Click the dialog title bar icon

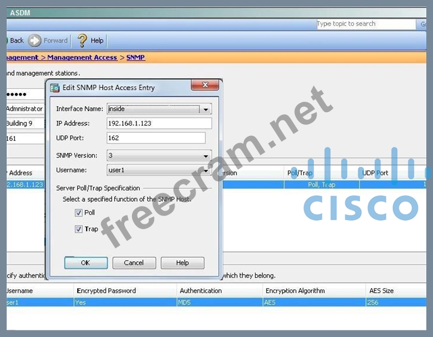pyautogui.click(x=54, y=87)
